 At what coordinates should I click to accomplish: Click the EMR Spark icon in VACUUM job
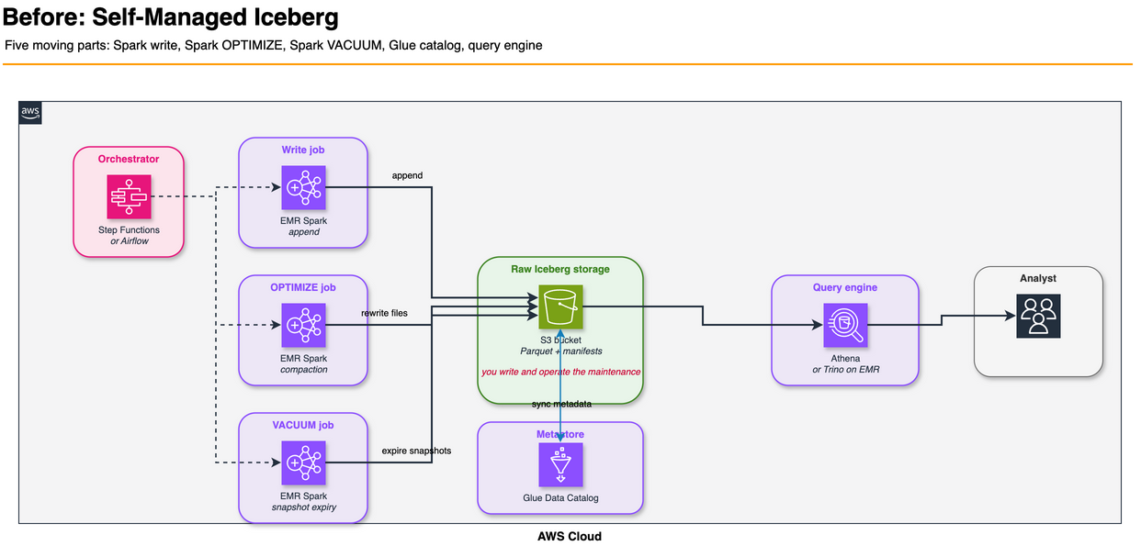tap(303, 463)
